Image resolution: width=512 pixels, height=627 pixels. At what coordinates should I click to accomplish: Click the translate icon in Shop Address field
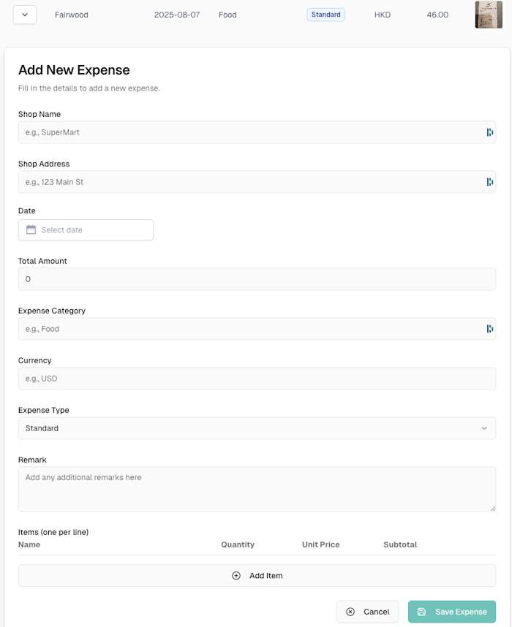click(489, 182)
